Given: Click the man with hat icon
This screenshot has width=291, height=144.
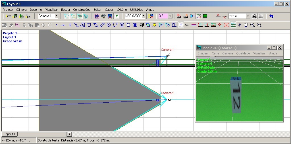Looking at the screenshot, I should pyautogui.click(x=103, y=16).
